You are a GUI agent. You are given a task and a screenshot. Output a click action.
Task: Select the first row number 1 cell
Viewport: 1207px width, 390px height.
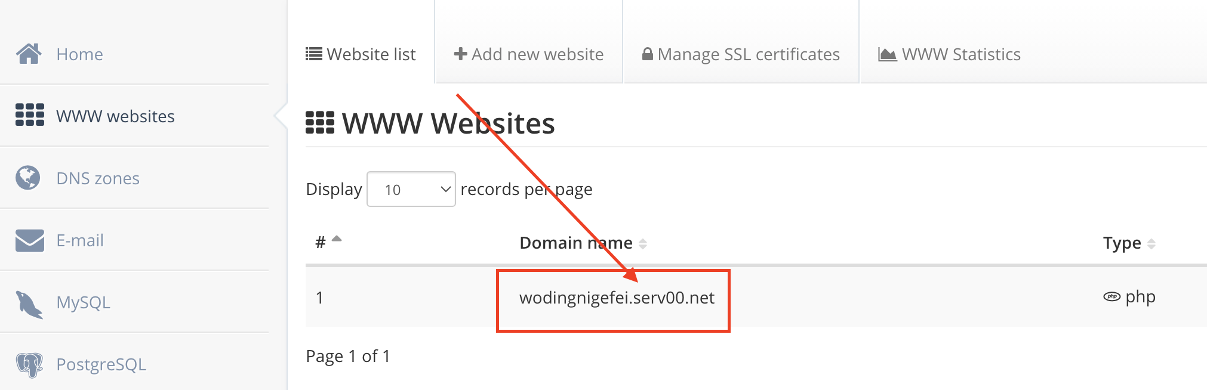(x=320, y=298)
